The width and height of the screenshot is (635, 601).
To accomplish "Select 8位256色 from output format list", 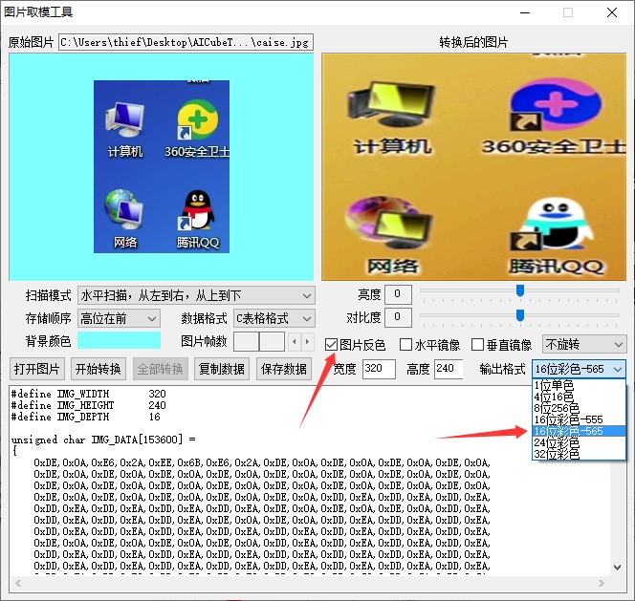I will point(580,408).
